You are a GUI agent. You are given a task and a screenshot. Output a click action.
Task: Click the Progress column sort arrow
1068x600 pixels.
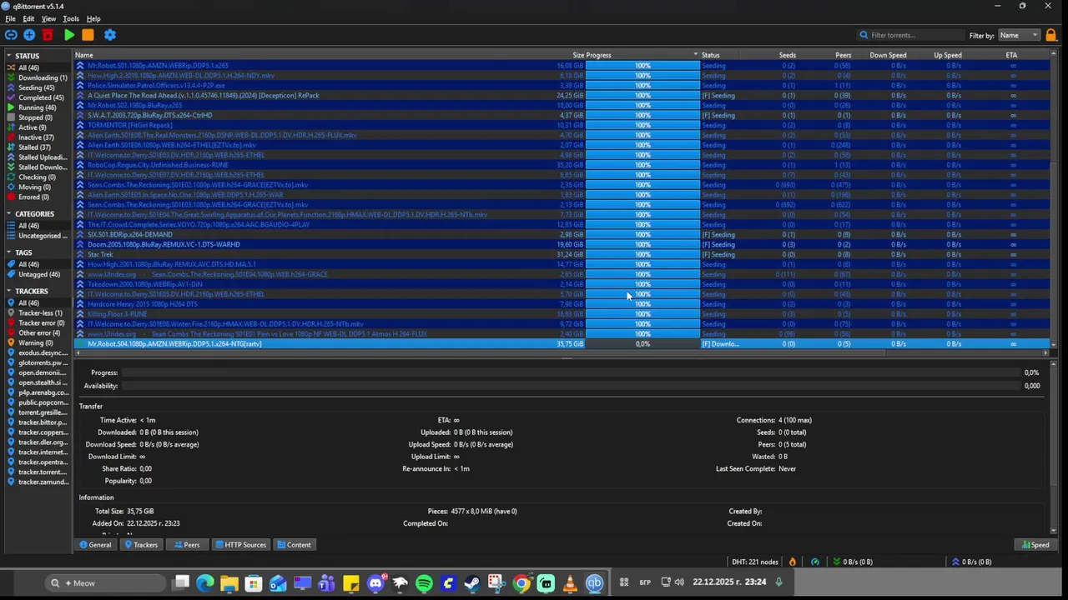695,55
